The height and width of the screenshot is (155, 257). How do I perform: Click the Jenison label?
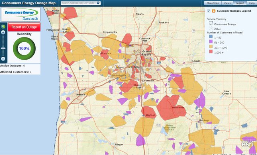(x=120, y=67)
